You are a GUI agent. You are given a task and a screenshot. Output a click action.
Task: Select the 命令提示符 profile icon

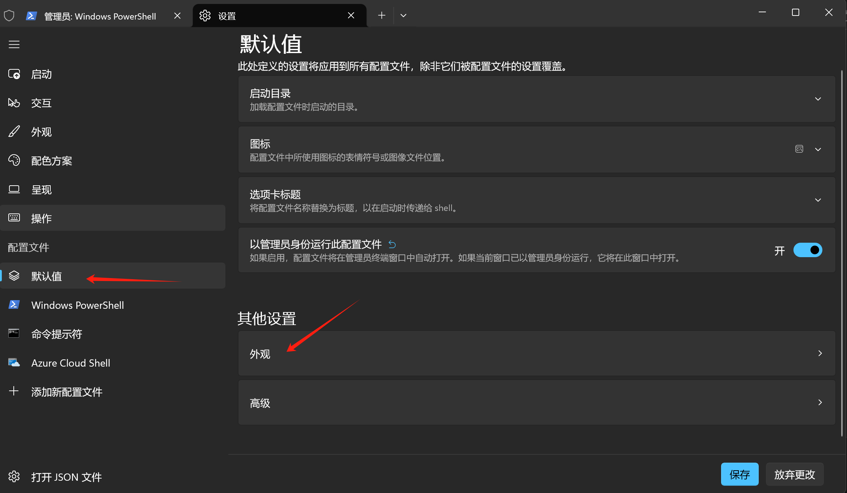click(x=14, y=333)
